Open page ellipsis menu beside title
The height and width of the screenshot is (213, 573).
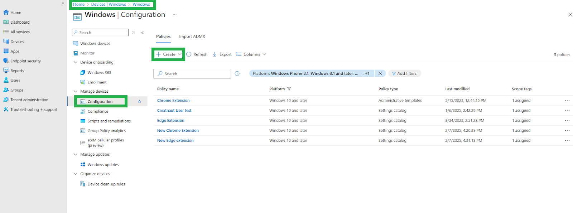pyautogui.click(x=175, y=15)
